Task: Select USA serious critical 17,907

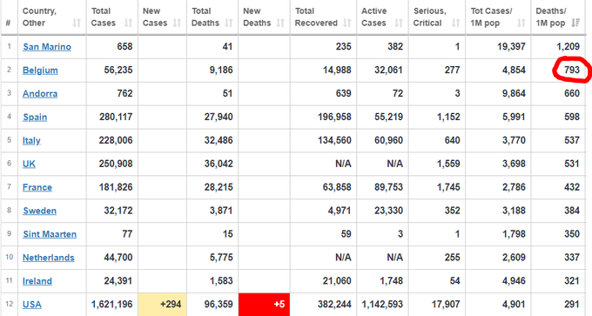Action: point(446,305)
